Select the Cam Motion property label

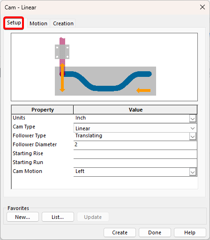point(27,171)
